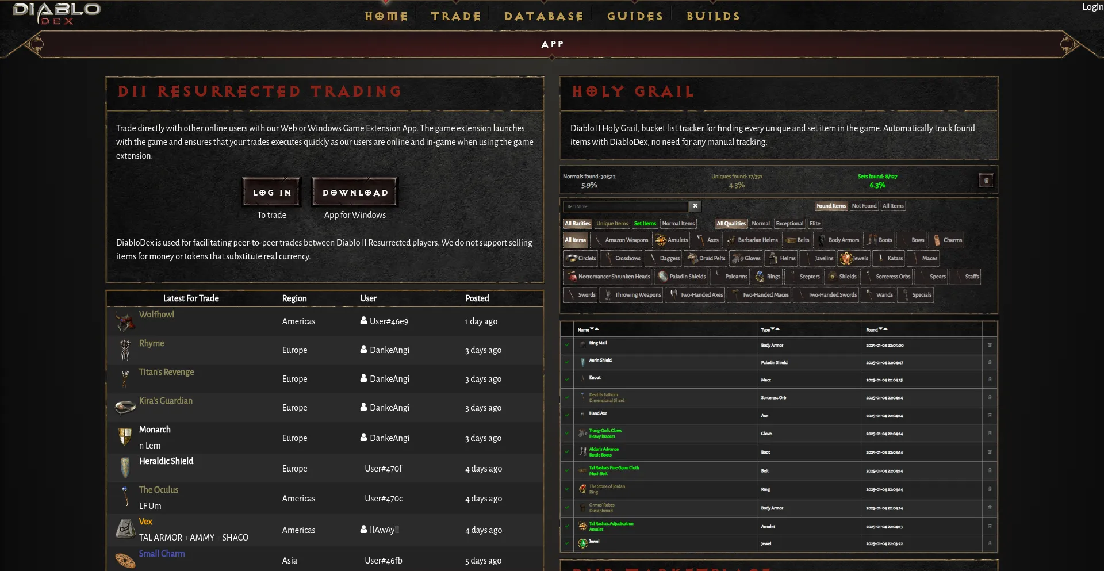Image resolution: width=1104 pixels, height=571 pixels.
Task: Select the Charms category filter
Action: 946,240
